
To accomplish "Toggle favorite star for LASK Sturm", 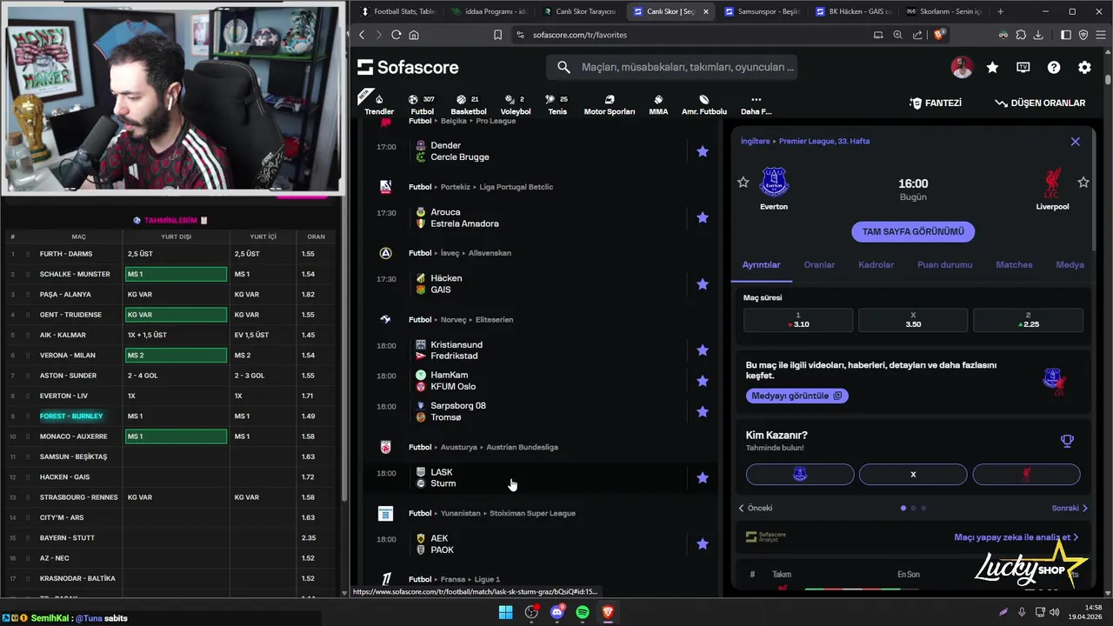I will tap(703, 477).
